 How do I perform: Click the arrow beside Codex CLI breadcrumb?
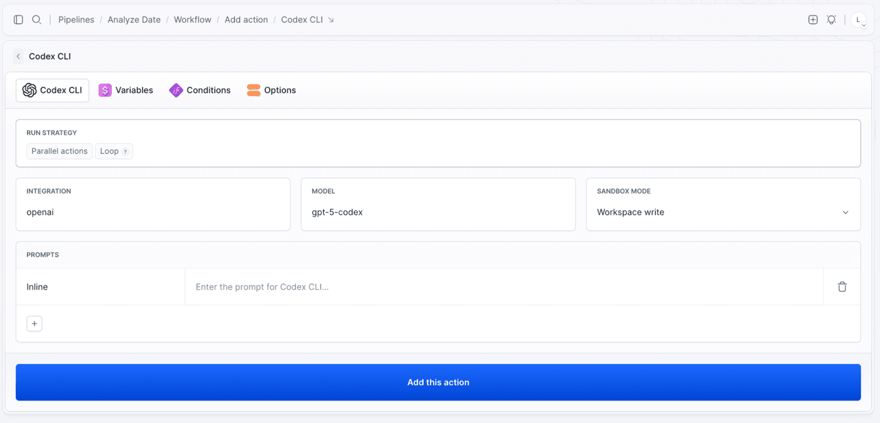[331, 20]
